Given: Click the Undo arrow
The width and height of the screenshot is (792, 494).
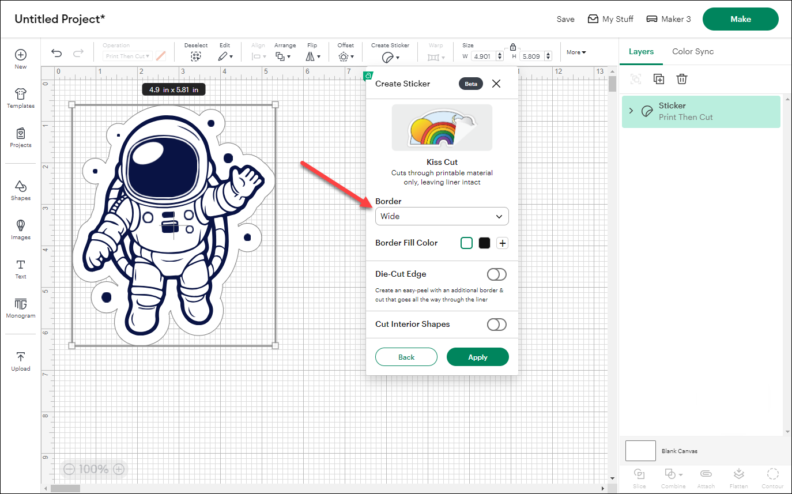Looking at the screenshot, I should (56, 53).
